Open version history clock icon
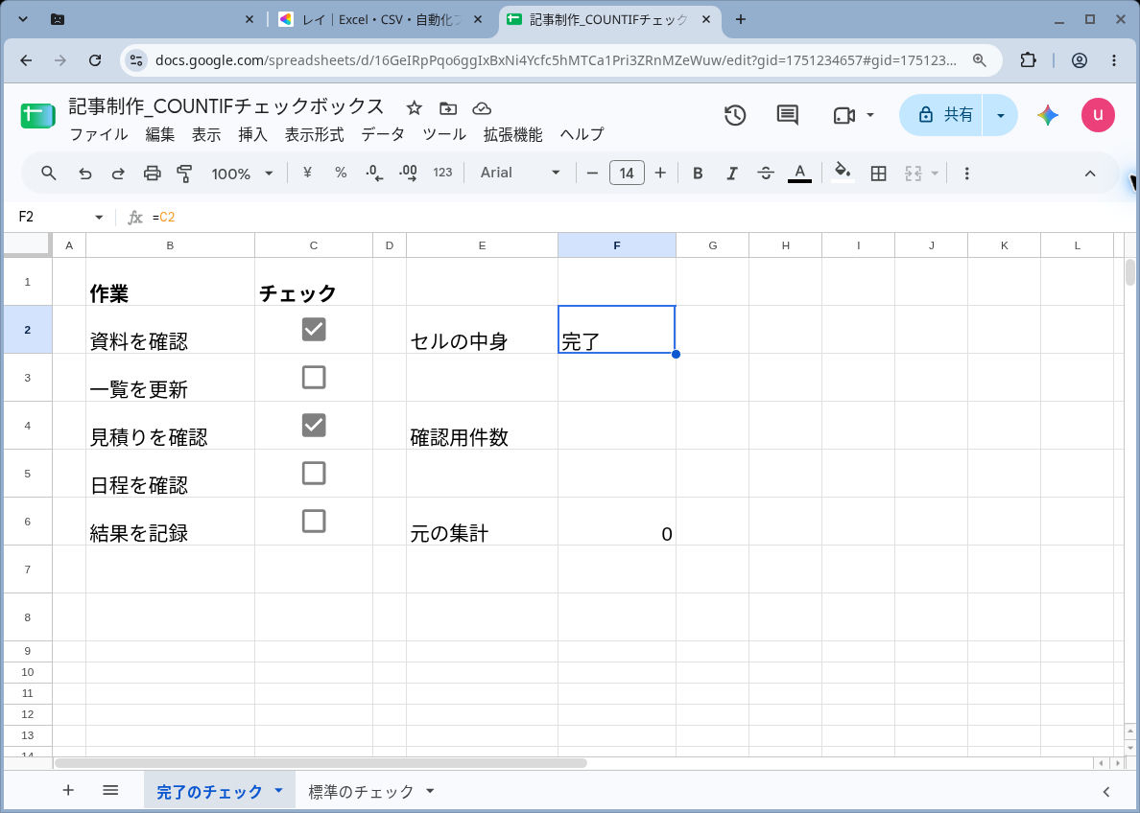Screen dimensions: 1140x813 coord(735,115)
